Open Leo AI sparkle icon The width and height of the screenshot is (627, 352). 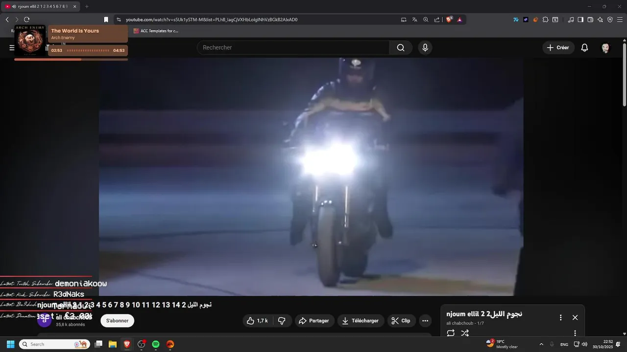click(x=600, y=20)
